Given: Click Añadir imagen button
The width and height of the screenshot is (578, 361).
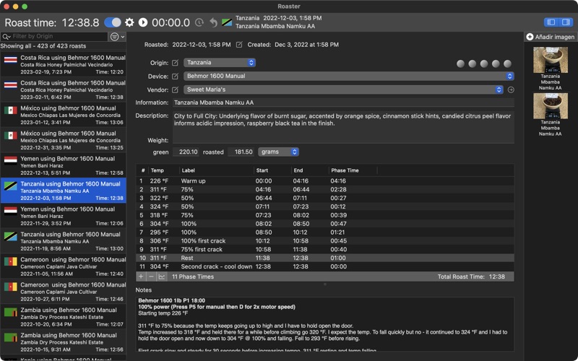Looking at the screenshot, I should 551,37.
